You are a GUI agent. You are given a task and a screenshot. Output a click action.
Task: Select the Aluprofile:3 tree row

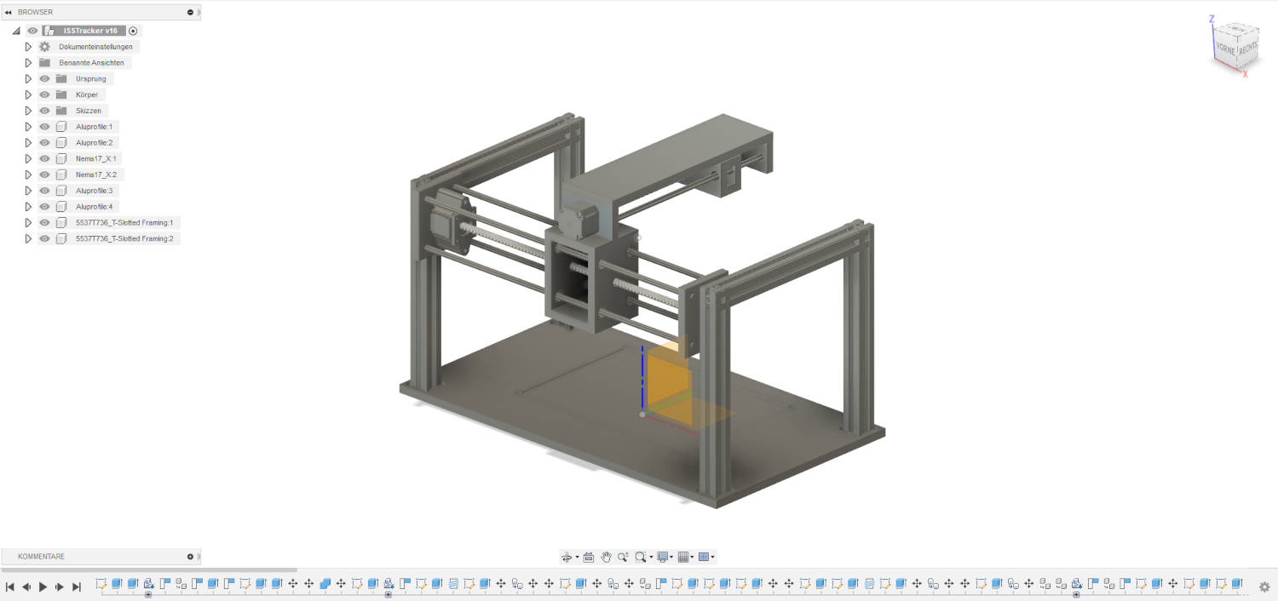point(77,191)
